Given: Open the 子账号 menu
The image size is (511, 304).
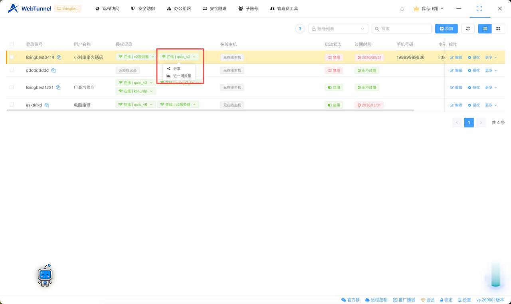Looking at the screenshot, I should [x=248, y=8].
